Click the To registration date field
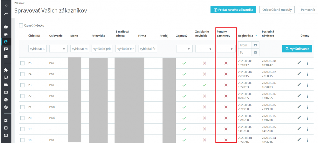Screen dimensions: 318x143 (x=245, y=52)
